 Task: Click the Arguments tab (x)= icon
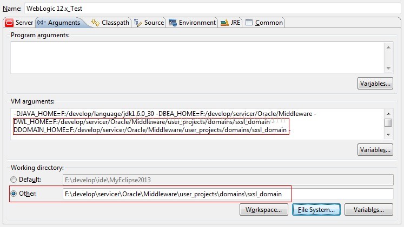(42, 22)
